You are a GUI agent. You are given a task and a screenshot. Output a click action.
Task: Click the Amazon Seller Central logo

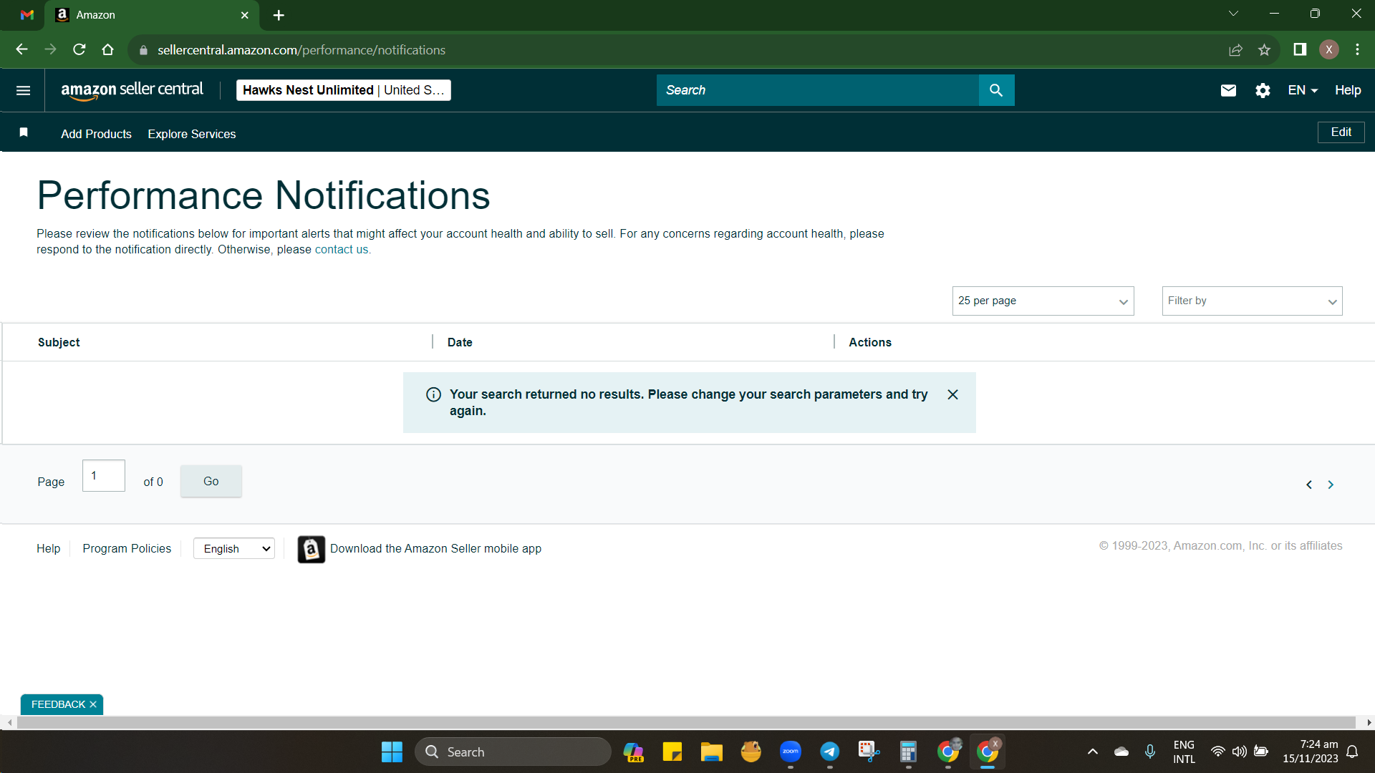click(132, 90)
